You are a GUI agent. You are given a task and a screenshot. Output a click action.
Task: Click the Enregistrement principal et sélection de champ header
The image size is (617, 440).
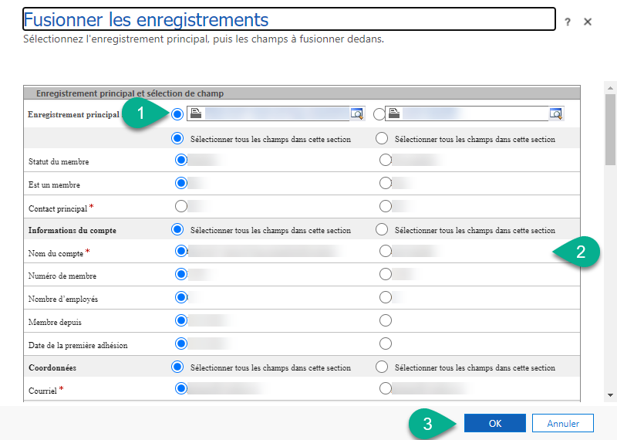pyautogui.click(x=130, y=93)
